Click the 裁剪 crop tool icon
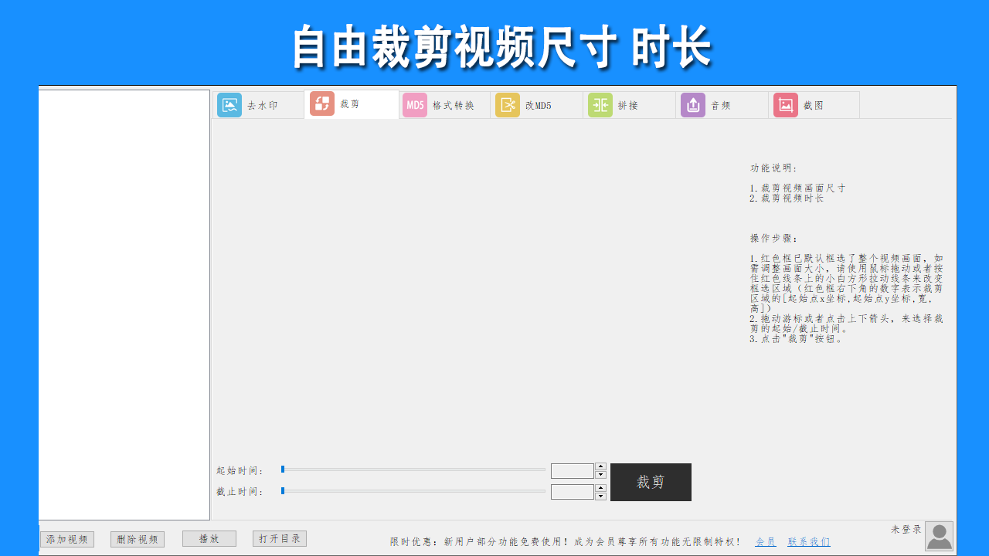Viewport: 989px width, 556px height. click(x=321, y=104)
